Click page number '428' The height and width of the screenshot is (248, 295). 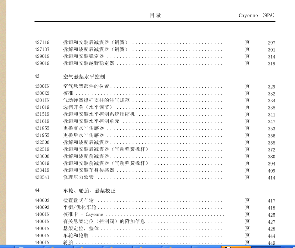[271, 229]
